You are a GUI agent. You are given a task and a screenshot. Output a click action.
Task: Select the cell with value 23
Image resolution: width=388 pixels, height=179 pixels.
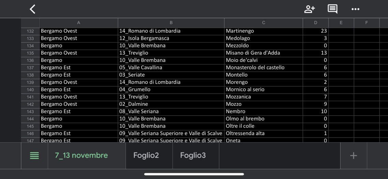(x=316, y=31)
